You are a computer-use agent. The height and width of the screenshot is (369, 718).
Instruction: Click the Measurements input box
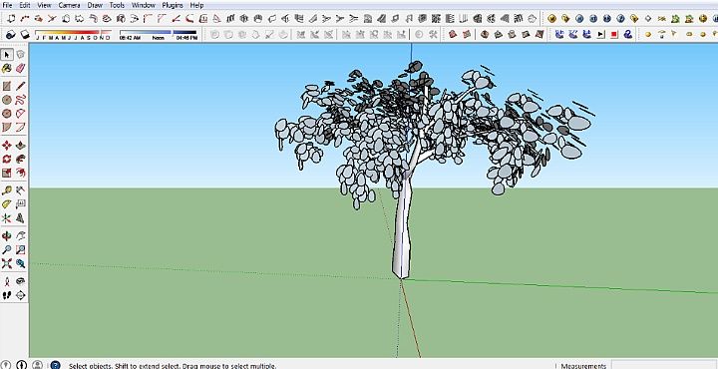coord(664,365)
